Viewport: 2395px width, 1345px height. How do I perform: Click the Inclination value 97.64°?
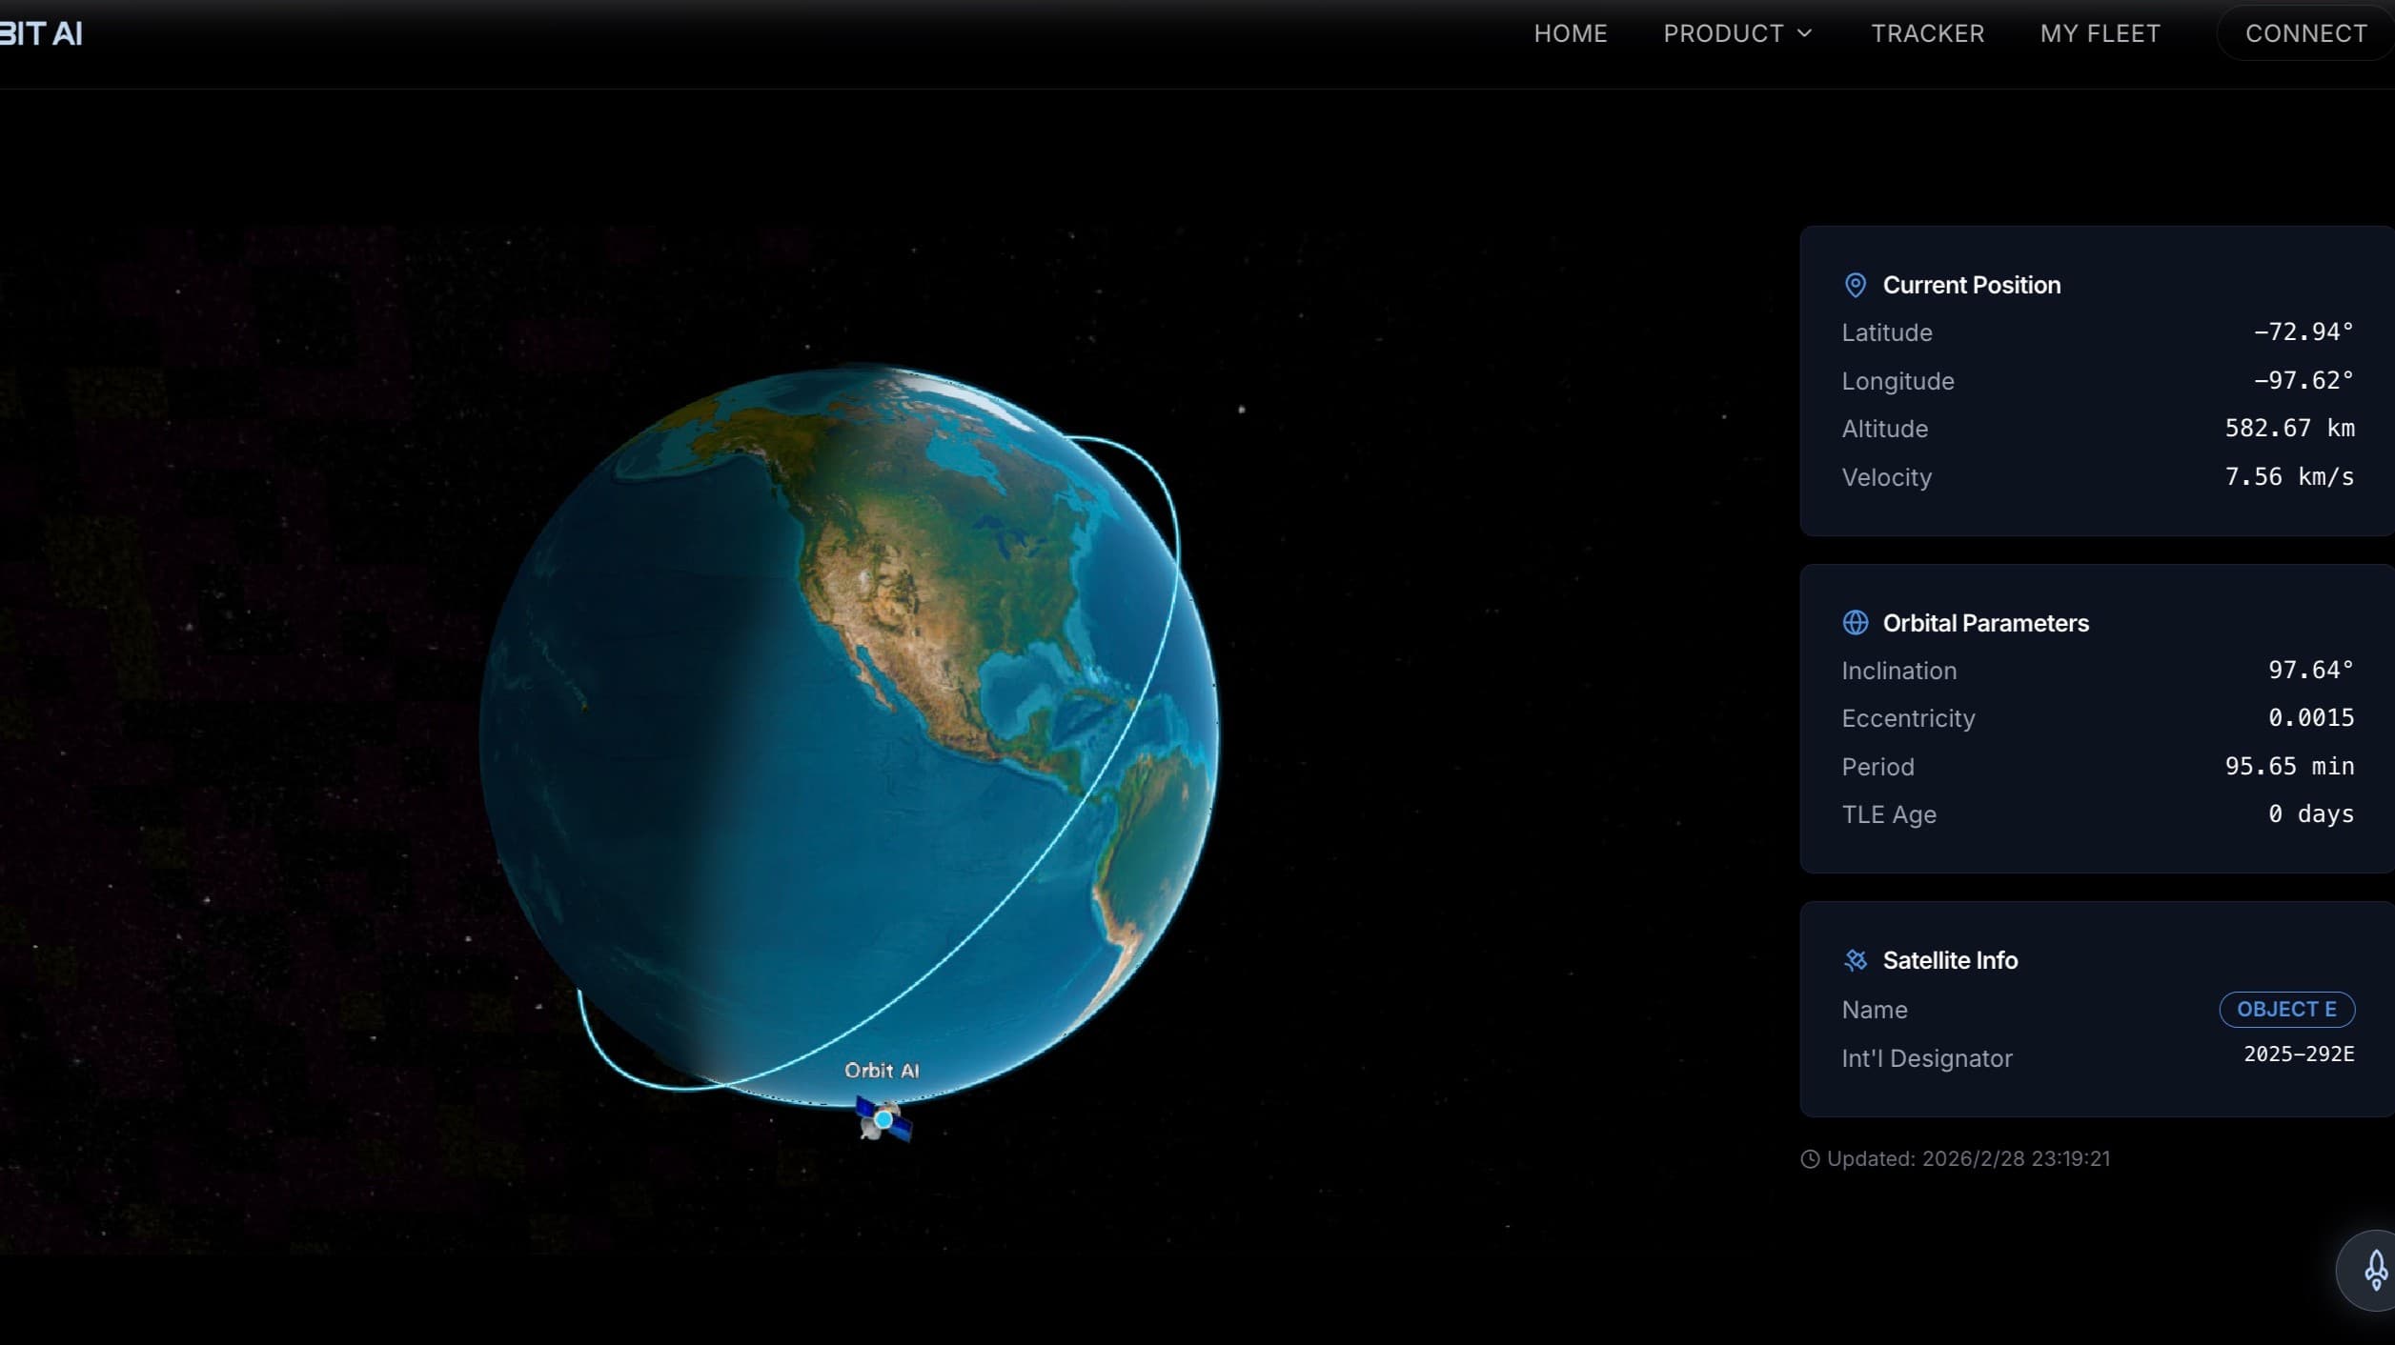tap(2309, 671)
